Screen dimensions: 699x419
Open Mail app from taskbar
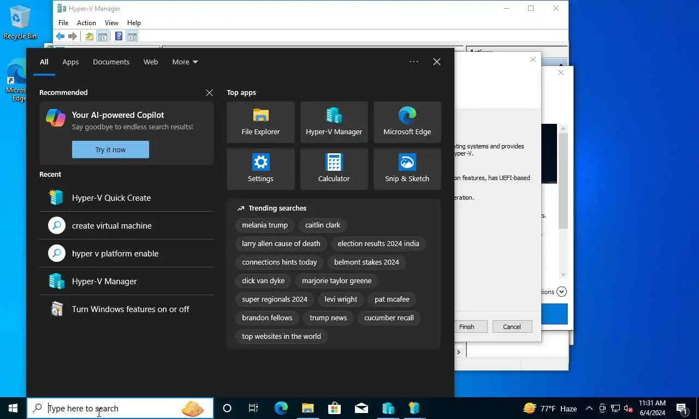[361, 408]
